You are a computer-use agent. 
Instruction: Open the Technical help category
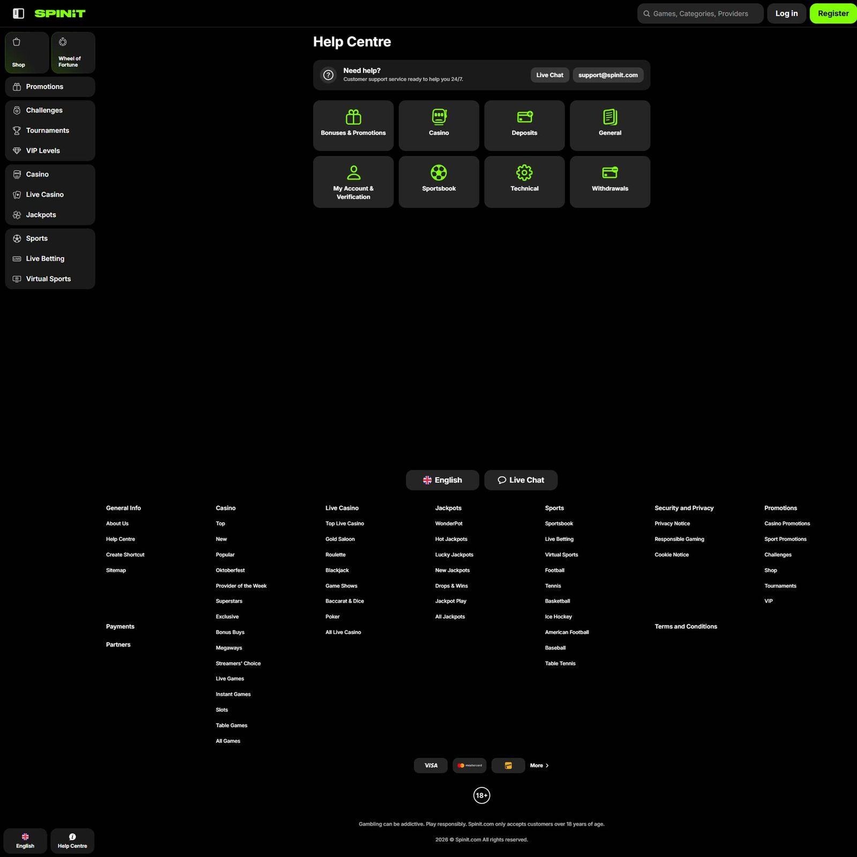pos(524,182)
